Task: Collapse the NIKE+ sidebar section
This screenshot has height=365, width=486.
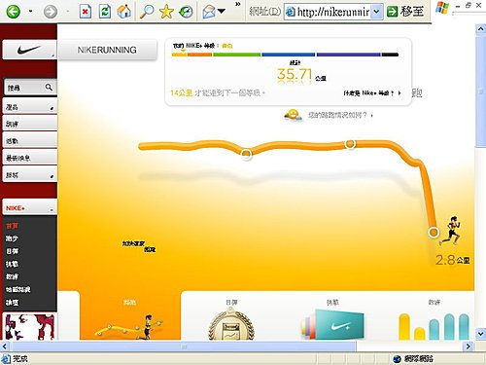Action: 52,209
